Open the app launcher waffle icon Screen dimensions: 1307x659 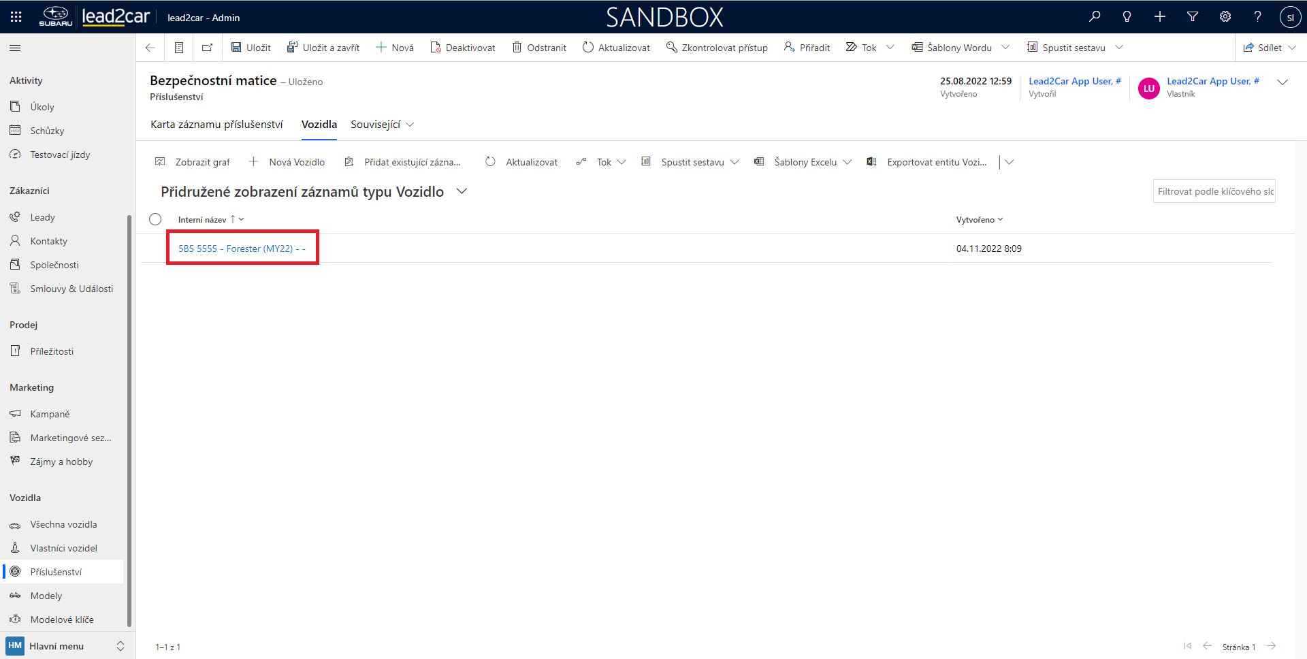16,17
